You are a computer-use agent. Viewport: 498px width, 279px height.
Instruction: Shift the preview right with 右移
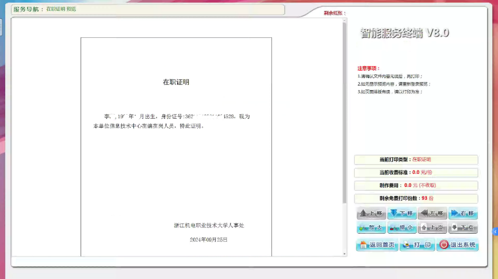(x=463, y=214)
